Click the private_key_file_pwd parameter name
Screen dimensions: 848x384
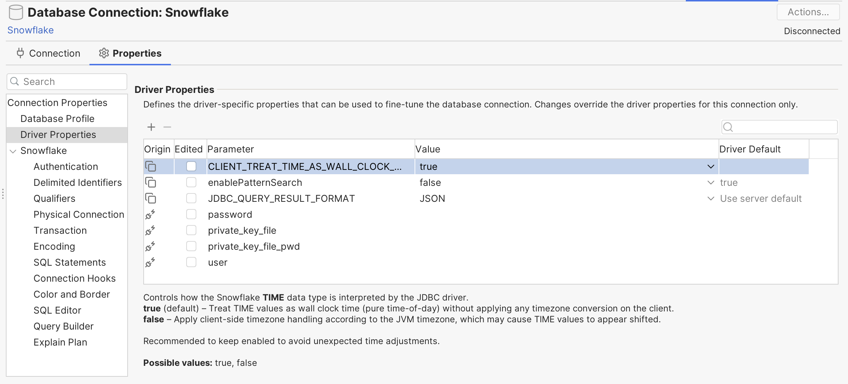(x=254, y=246)
